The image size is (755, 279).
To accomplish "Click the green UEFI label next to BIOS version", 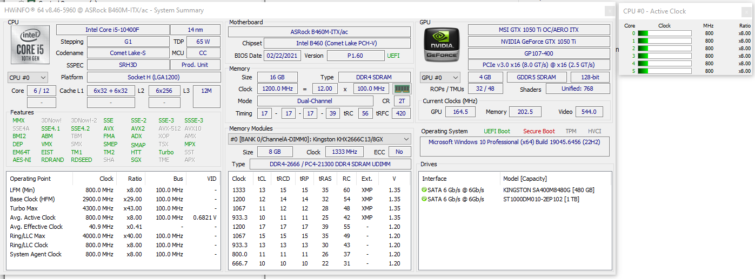I will pyautogui.click(x=393, y=56).
